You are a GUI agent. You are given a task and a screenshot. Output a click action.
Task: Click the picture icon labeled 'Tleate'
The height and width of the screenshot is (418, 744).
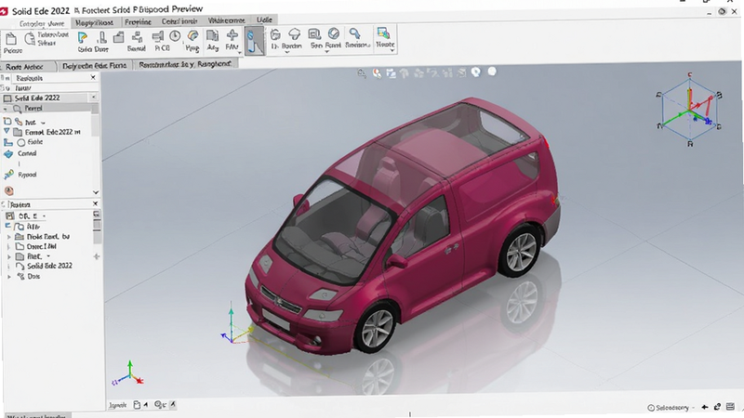[383, 33]
